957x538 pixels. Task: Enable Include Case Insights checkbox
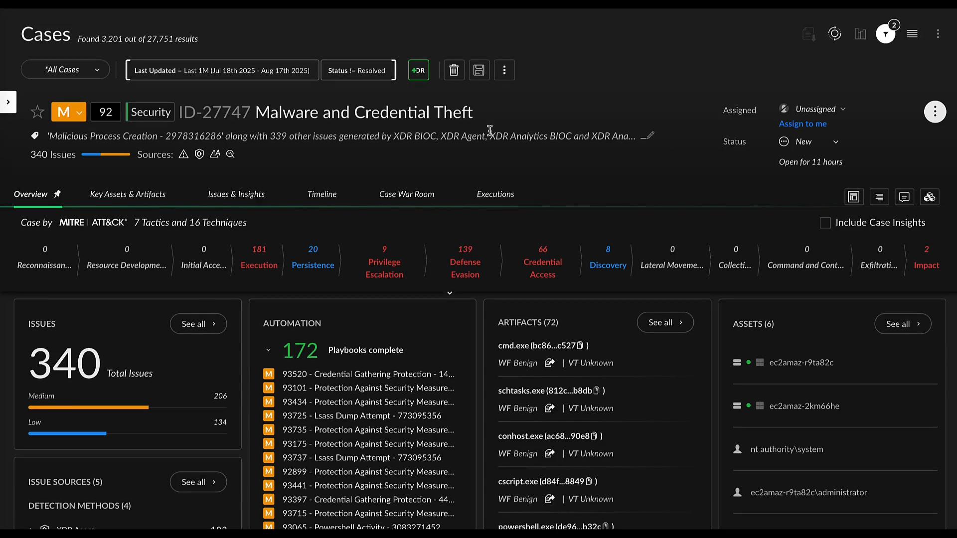(825, 223)
